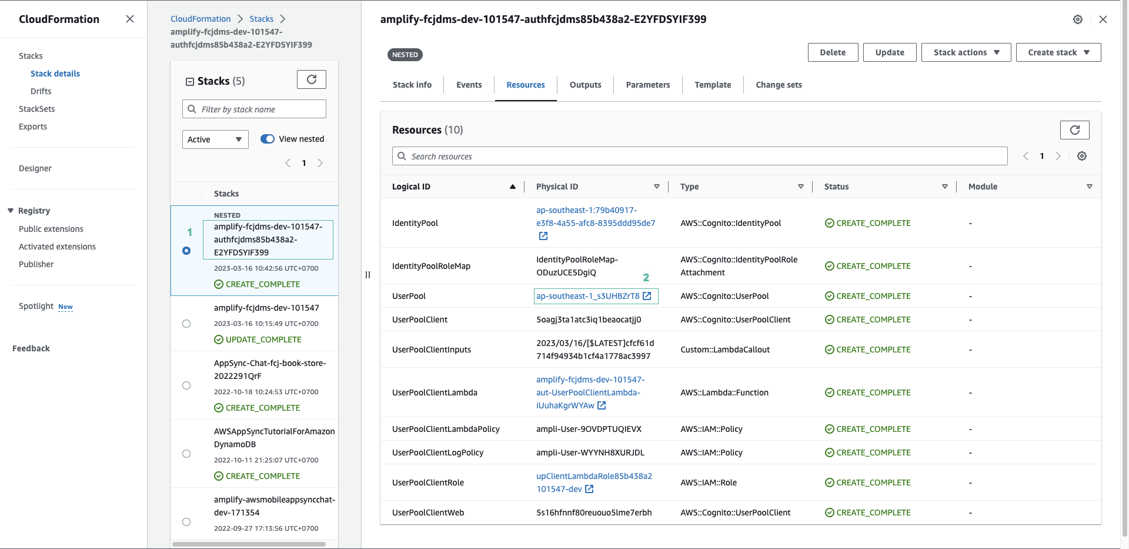Viewport: 1129px width, 549px height.
Task: Open Exports in sidebar
Action: (33, 127)
